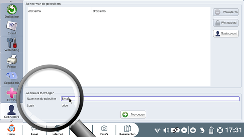
Task: Click the brice login value
Action: pyautogui.click(x=65, y=105)
